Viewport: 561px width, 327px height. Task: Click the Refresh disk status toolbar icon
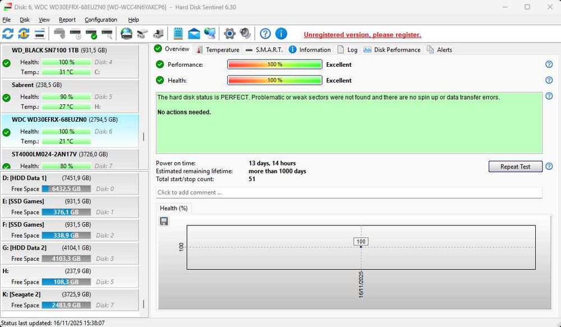[8, 34]
